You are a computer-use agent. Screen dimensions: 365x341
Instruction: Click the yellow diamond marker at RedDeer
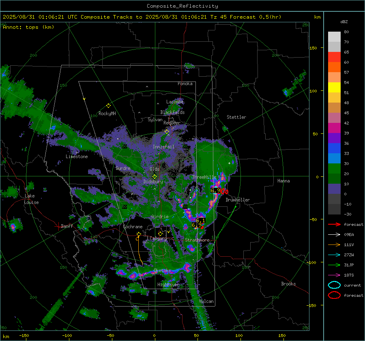(x=167, y=132)
